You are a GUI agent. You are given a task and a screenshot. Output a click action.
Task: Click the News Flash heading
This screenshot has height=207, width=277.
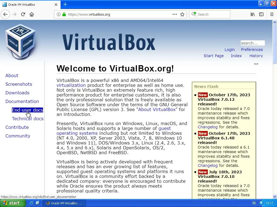tap(206, 87)
